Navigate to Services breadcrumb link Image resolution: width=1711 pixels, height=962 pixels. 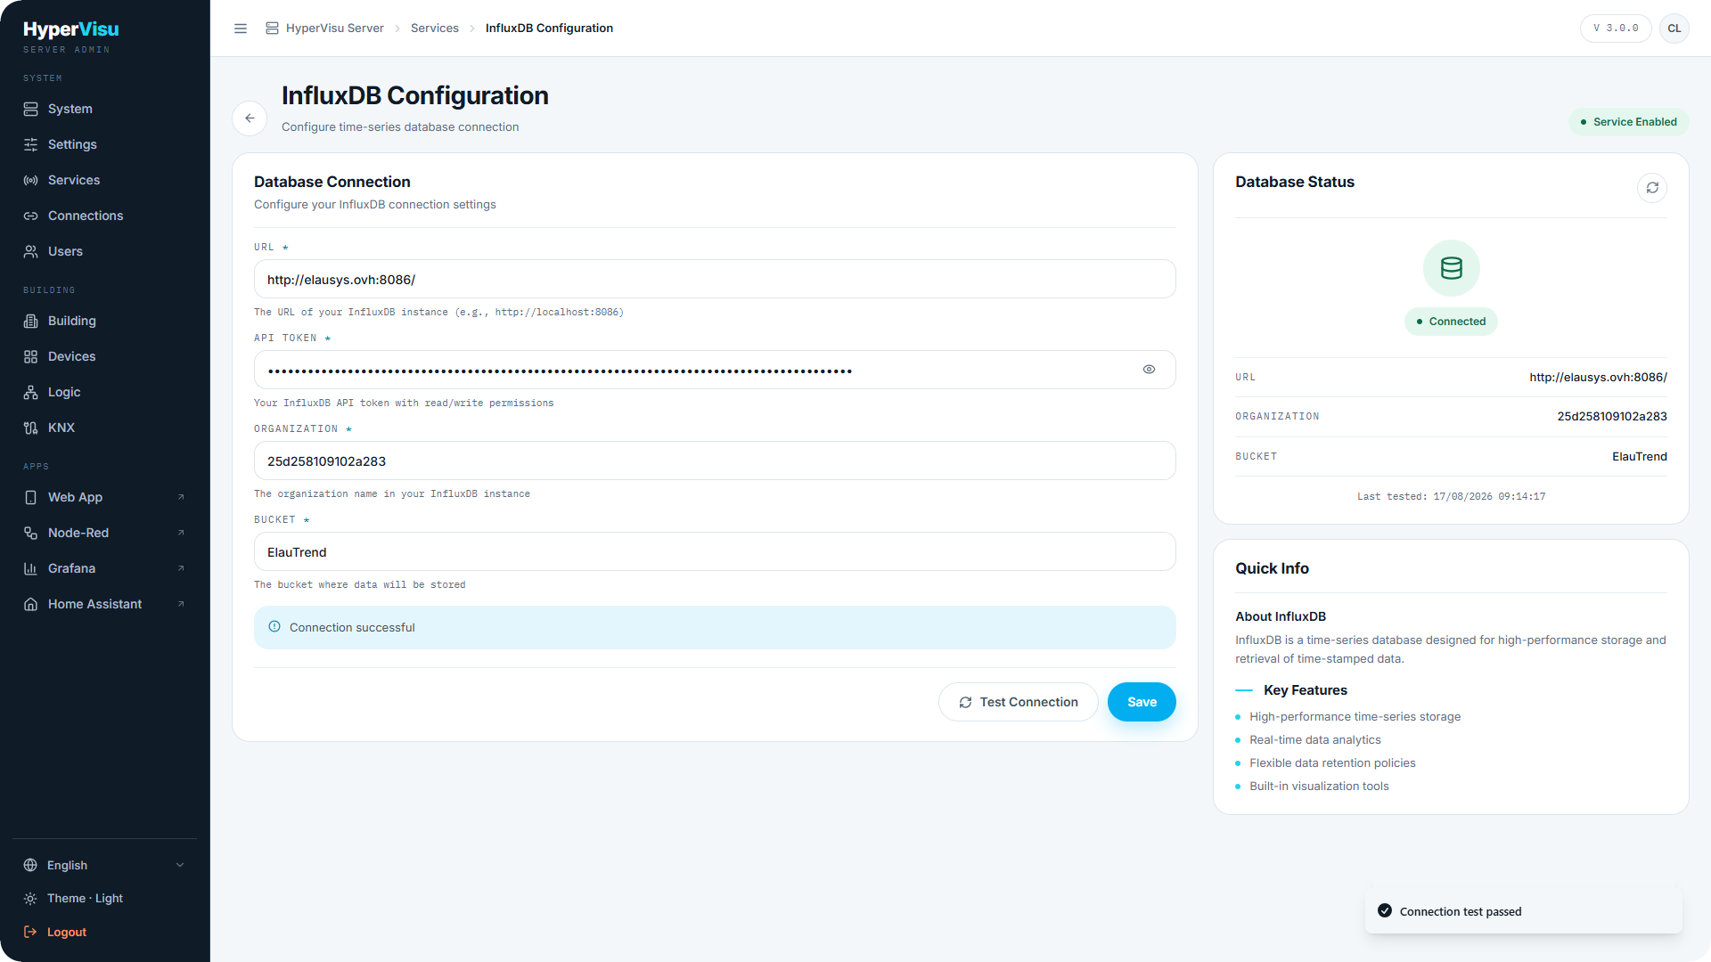(x=435, y=29)
